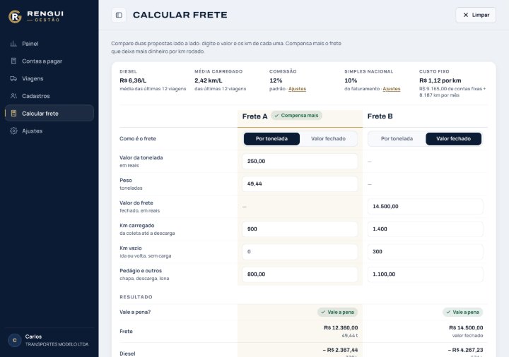The width and height of the screenshot is (509, 357).
Task: Open the Calcular frete menu item
Action: pyautogui.click(x=49, y=114)
